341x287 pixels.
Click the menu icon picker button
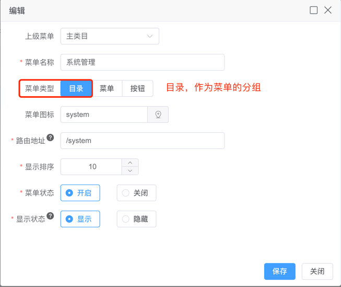(158, 114)
